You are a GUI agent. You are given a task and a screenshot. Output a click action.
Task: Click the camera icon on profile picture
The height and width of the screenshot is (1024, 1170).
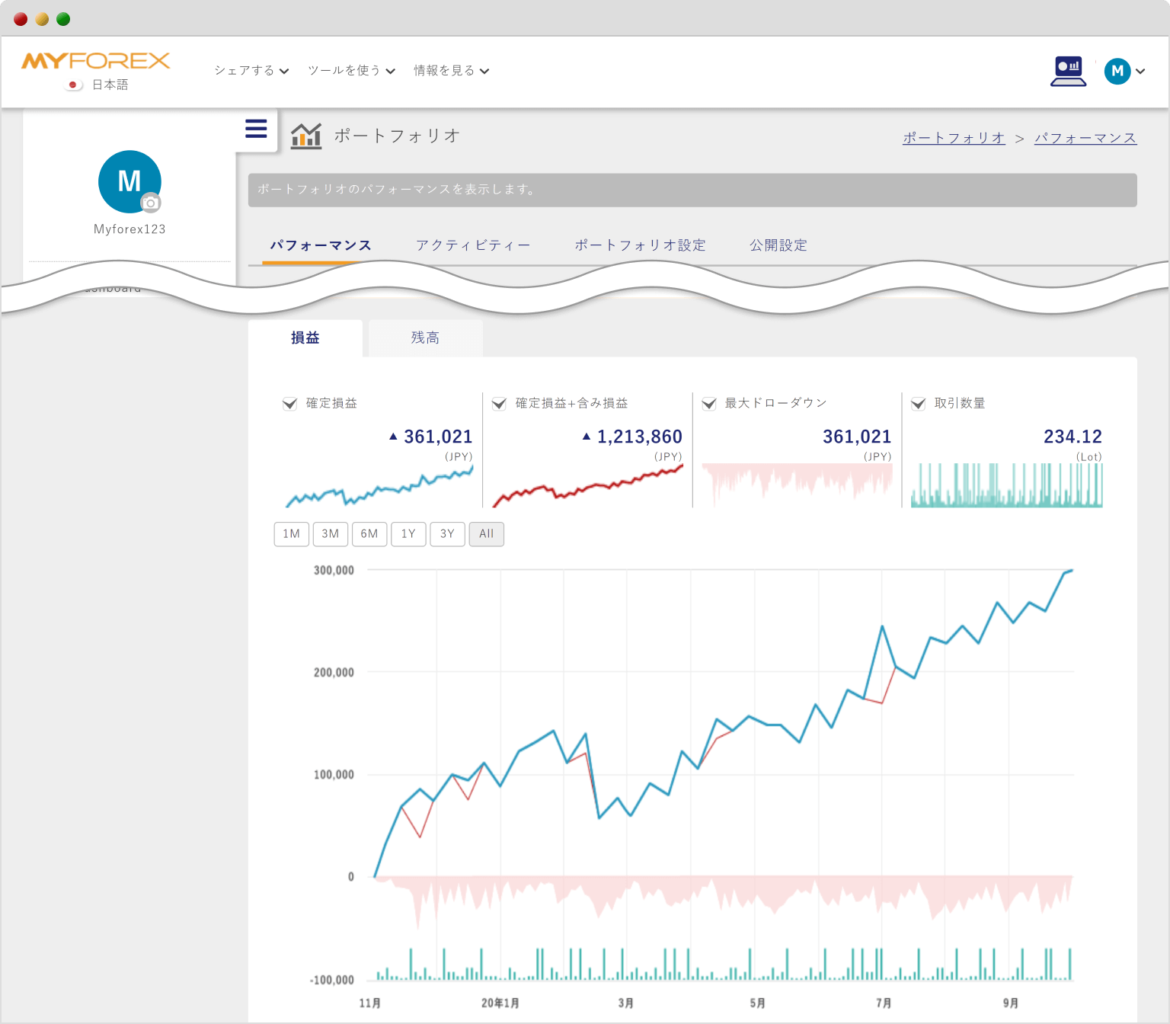(x=152, y=203)
